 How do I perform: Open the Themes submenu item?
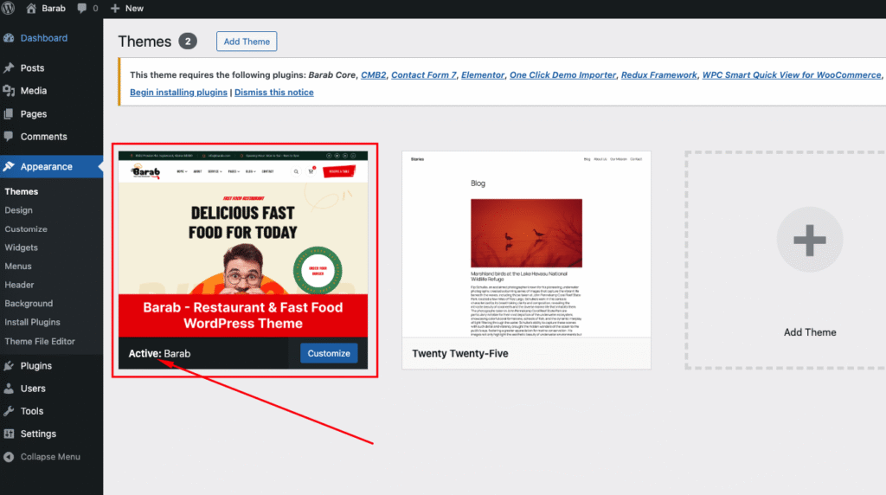click(22, 191)
